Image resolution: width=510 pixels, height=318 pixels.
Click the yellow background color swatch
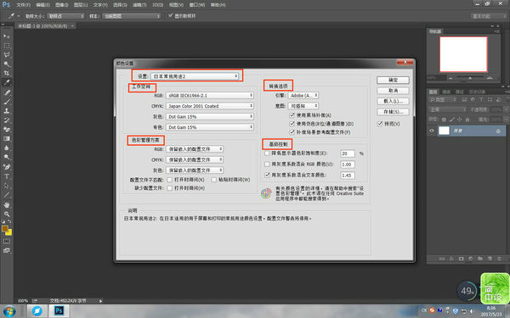pos(9,232)
